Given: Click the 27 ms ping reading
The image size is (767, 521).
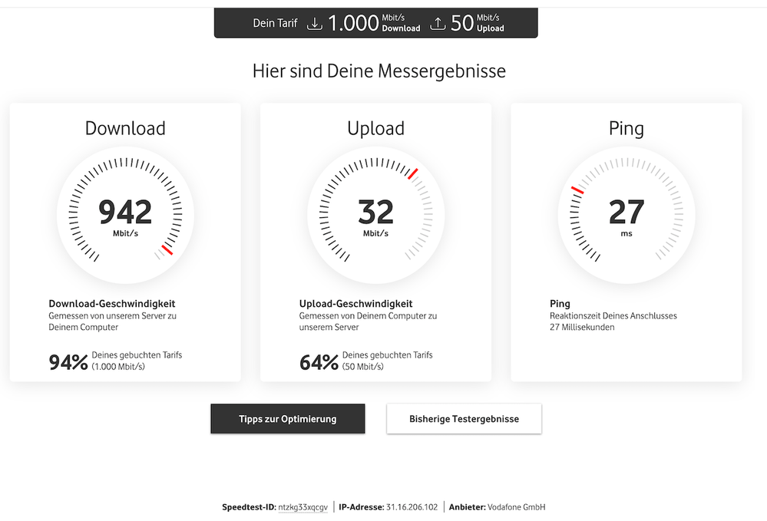Looking at the screenshot, I should [x=626, y=212].
